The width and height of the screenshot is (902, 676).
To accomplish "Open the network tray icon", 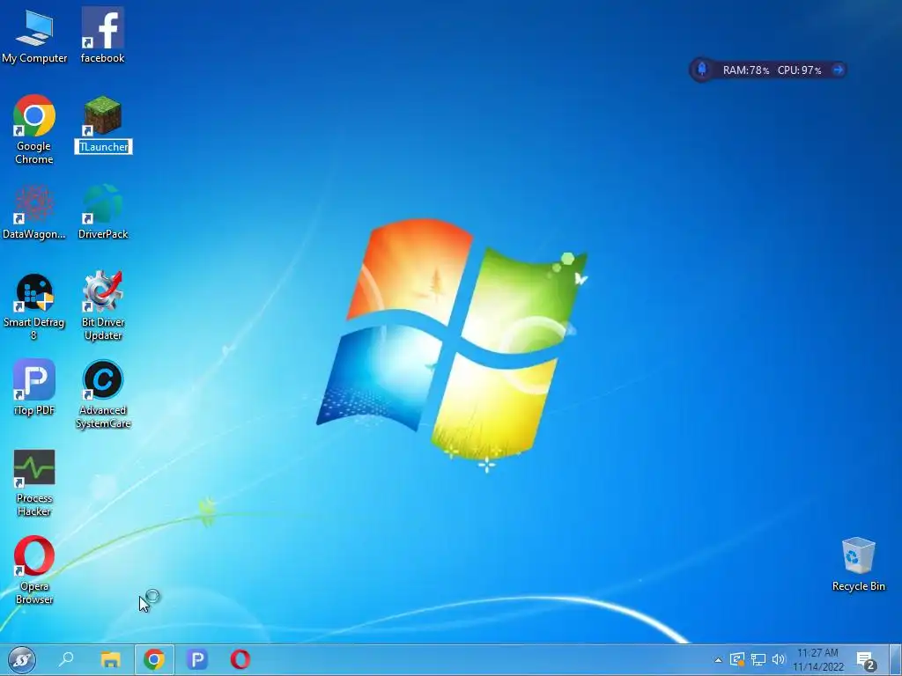I will [758, 659].
